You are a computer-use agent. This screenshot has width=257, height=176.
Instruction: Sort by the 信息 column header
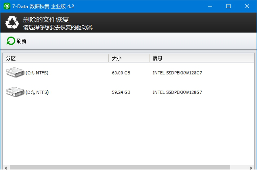[x=202, y=58]
